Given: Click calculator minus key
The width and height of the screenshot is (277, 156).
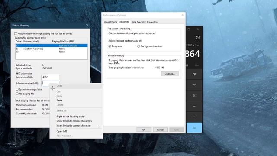Looking at the screenshot, I should (x=194, y=106).
